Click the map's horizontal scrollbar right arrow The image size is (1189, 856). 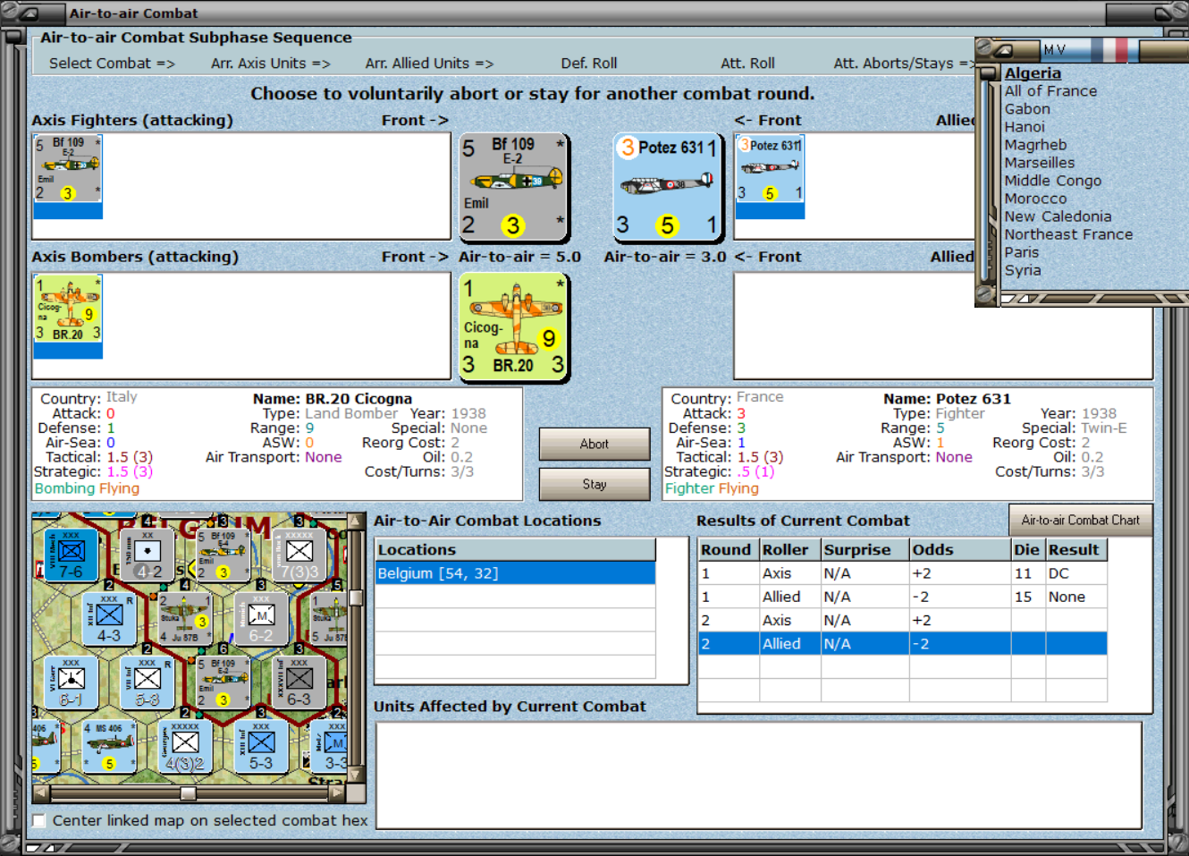click(337, 792)
